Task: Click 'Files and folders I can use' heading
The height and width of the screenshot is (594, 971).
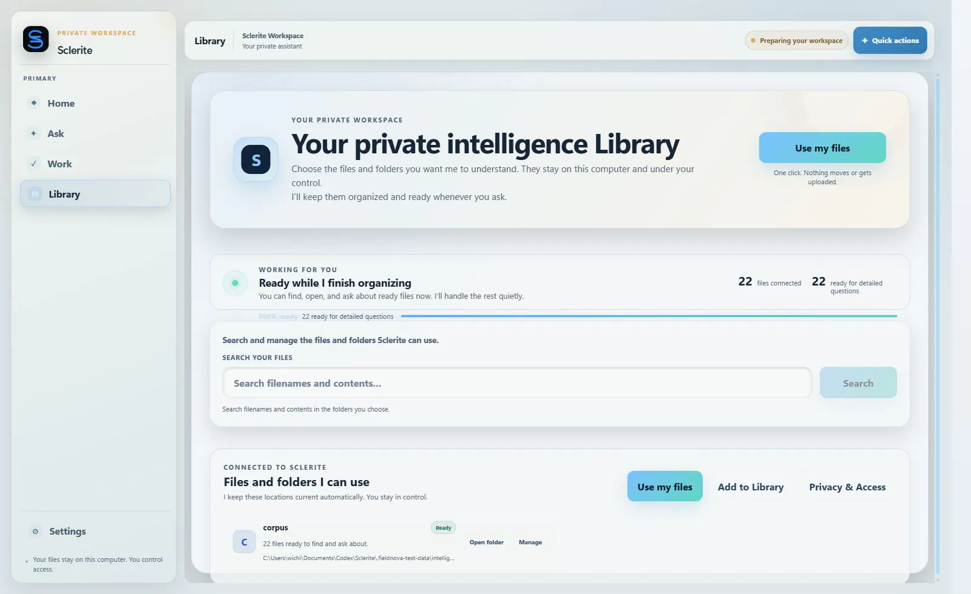Action: point(296,482)
